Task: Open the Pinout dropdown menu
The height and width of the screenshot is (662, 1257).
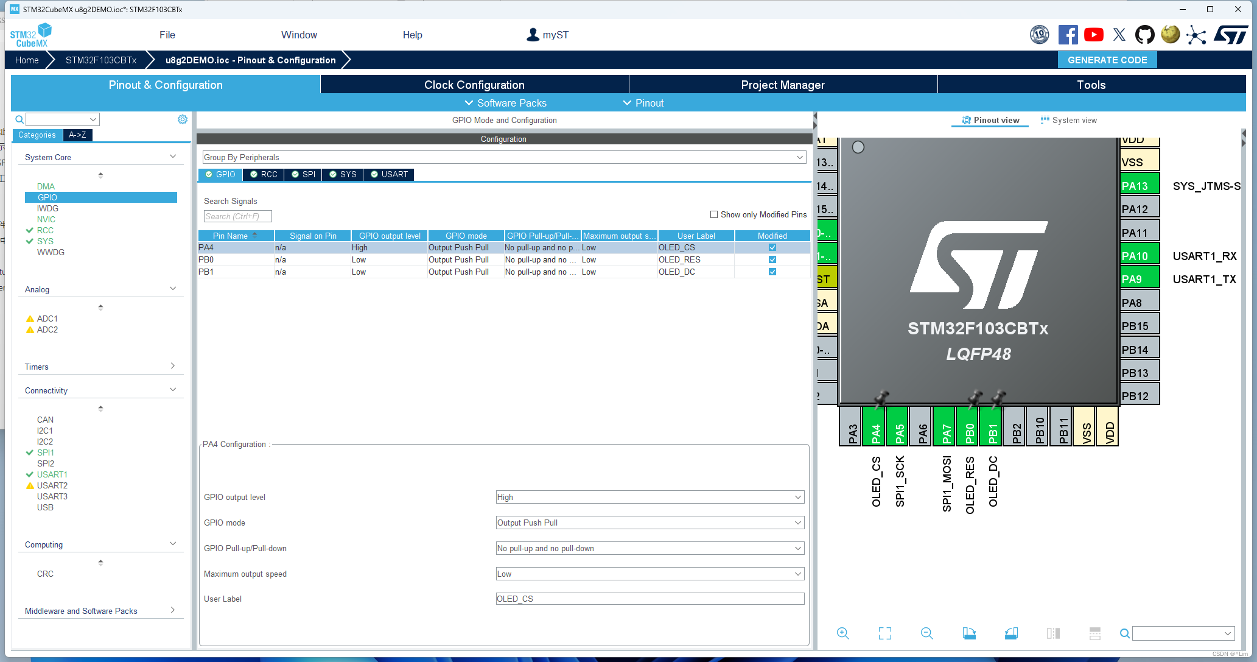Action: tap(643, 103)
